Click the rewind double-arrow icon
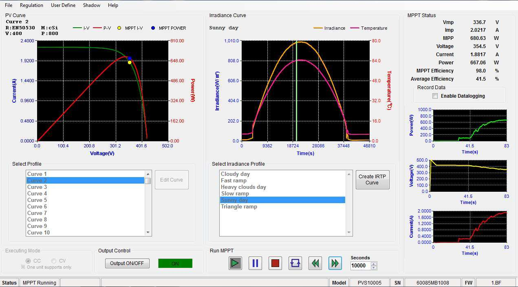Screen dimensions: 518x287 pyautogui.click(x=315, y=263)
